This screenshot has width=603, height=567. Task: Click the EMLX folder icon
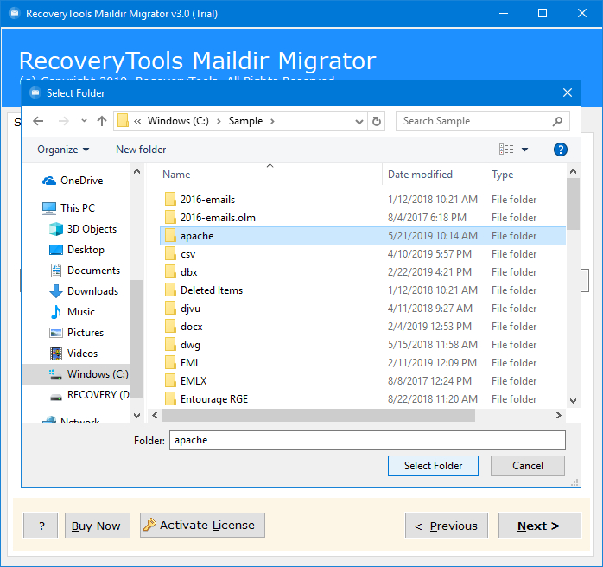pyautogui.click(x=170, y=381)
